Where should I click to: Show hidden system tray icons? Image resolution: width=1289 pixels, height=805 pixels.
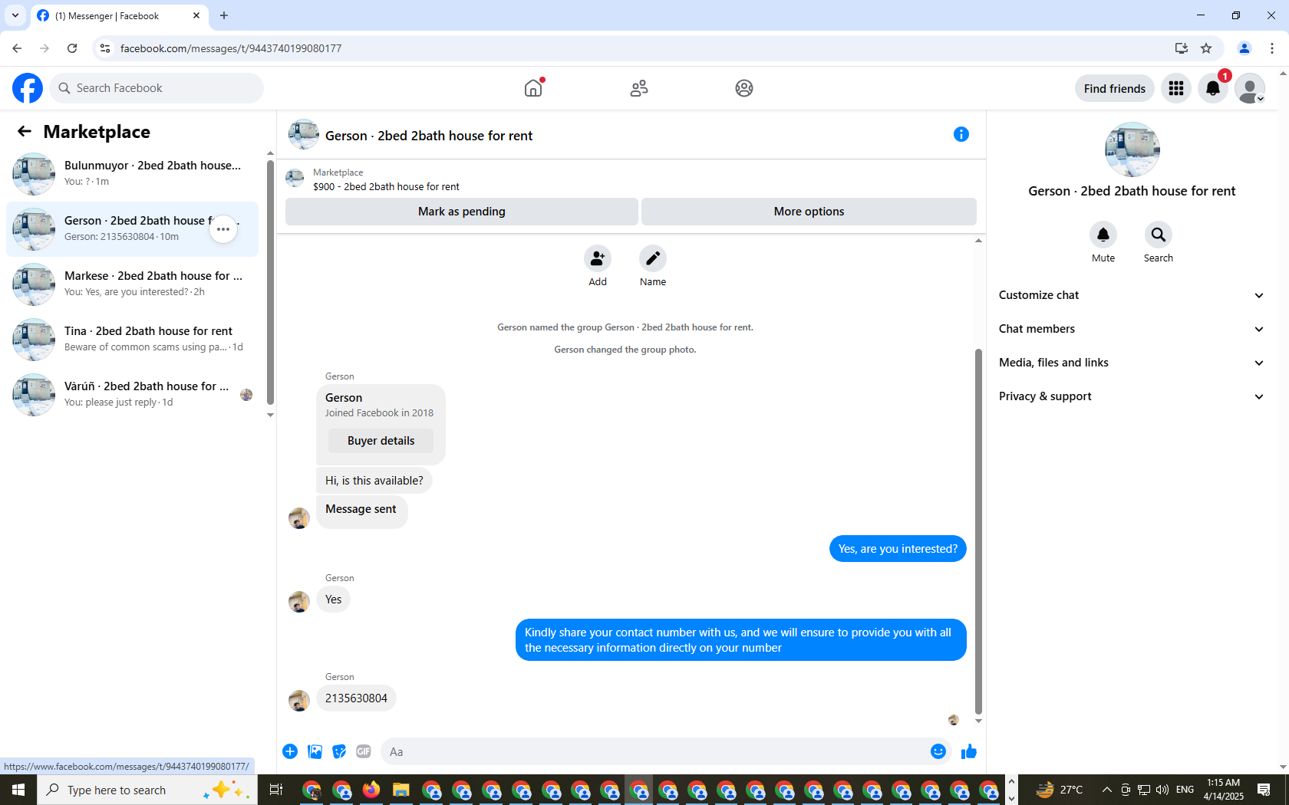point(1106,790)
